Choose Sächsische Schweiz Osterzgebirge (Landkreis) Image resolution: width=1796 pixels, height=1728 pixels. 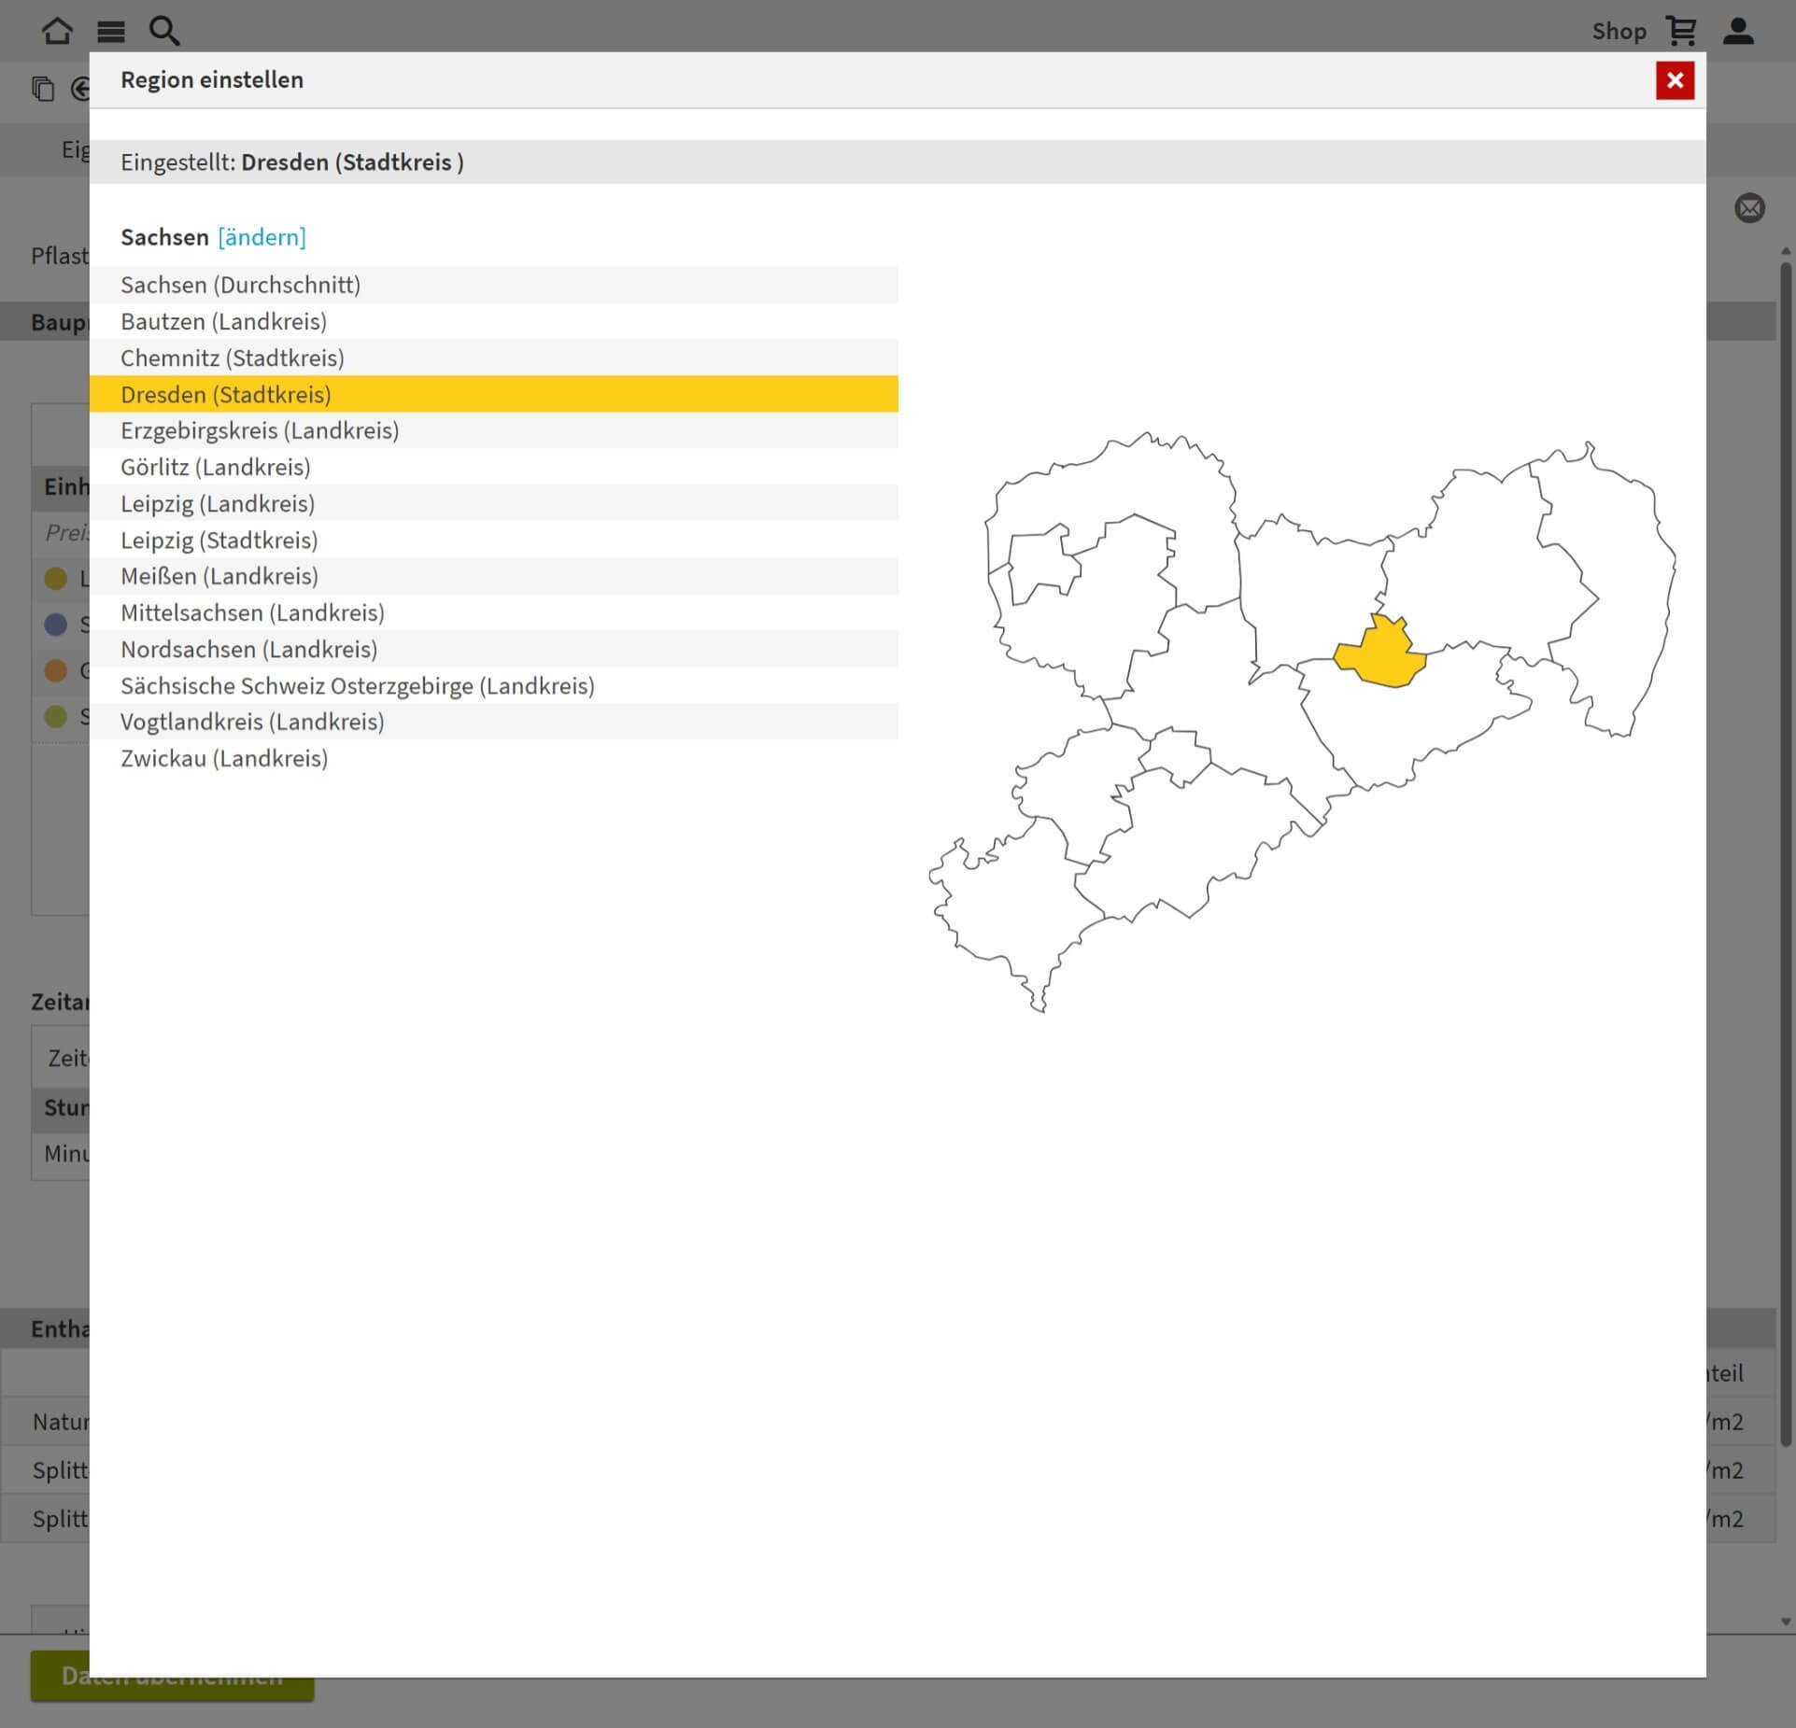tap(357, 685)
